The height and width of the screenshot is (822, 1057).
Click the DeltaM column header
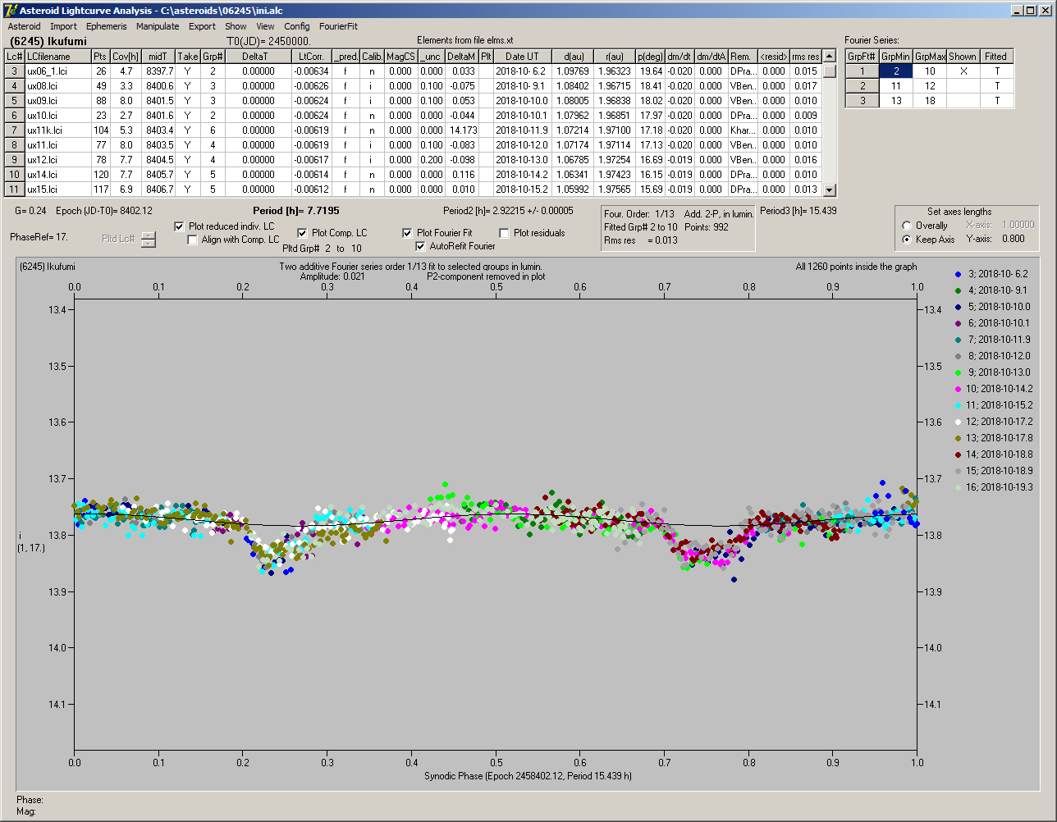click(x=461, y=57)
